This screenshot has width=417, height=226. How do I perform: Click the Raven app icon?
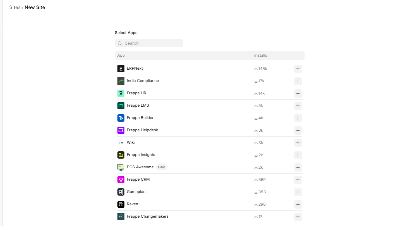click(121, 204)
